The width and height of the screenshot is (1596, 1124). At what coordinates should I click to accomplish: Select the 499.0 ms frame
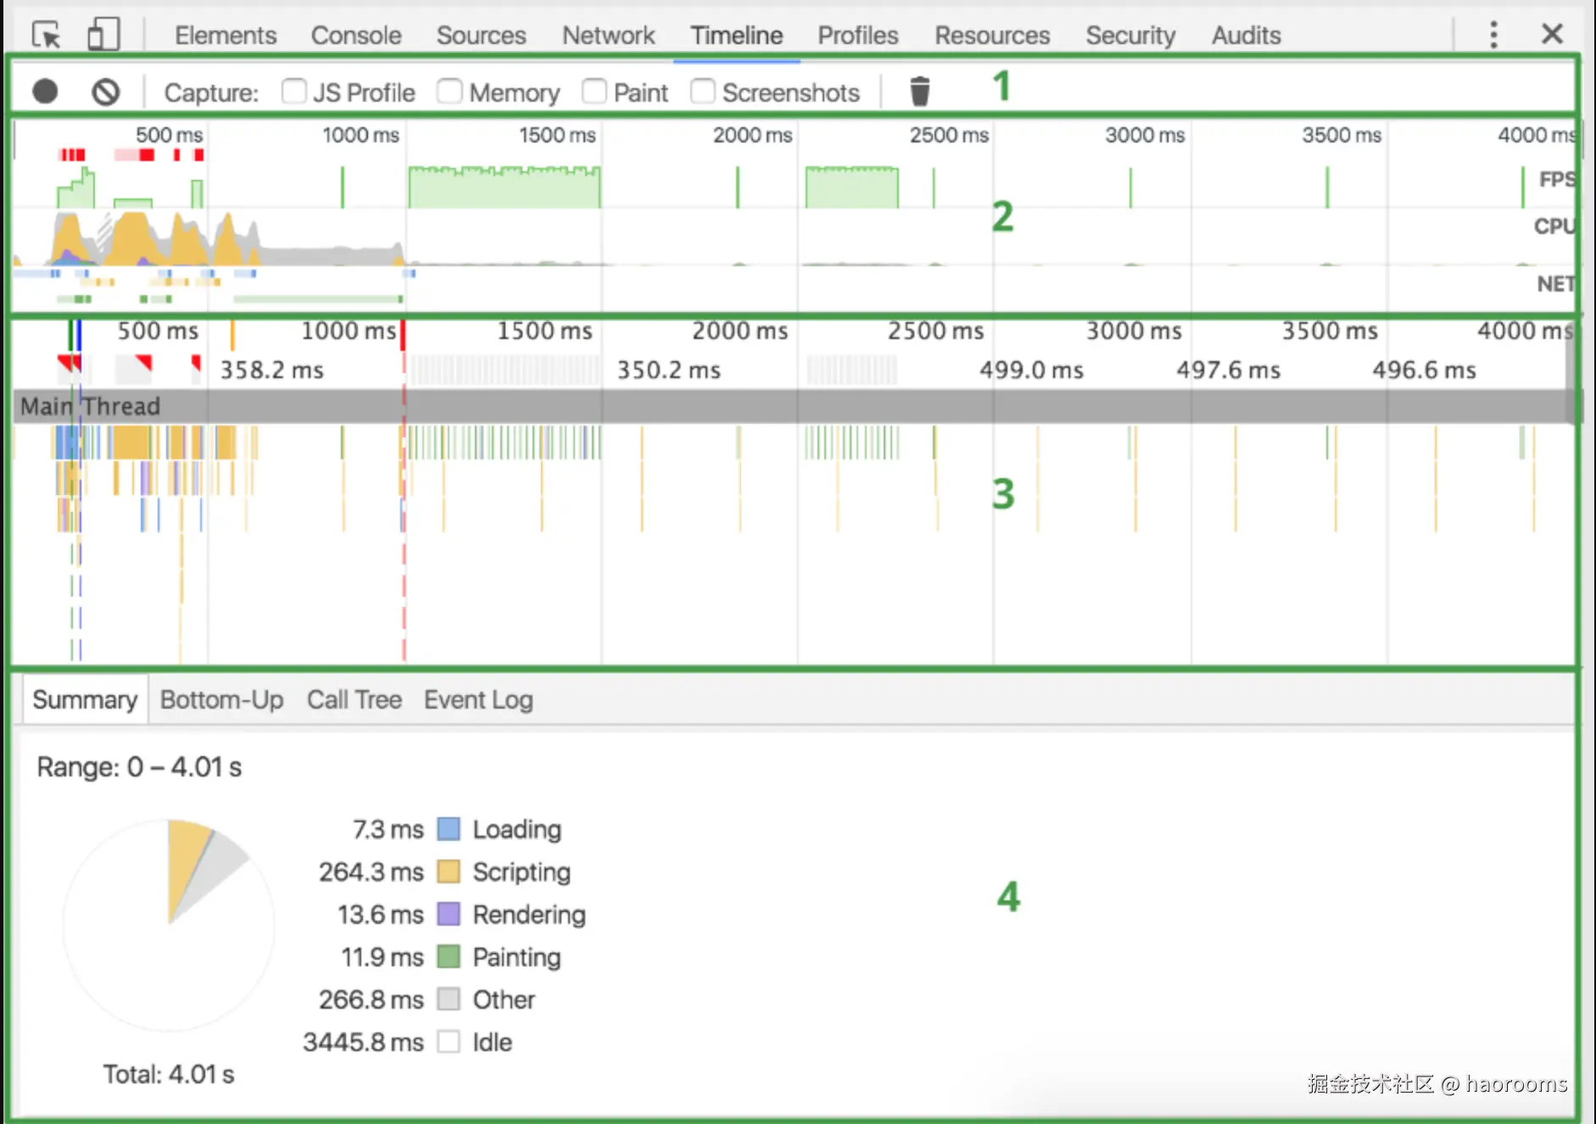point(1031,370)
